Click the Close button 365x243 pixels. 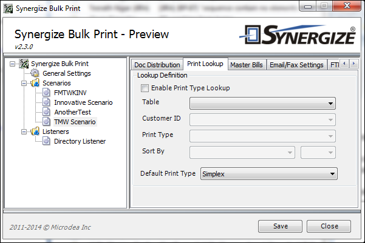[x=329, y=226]
